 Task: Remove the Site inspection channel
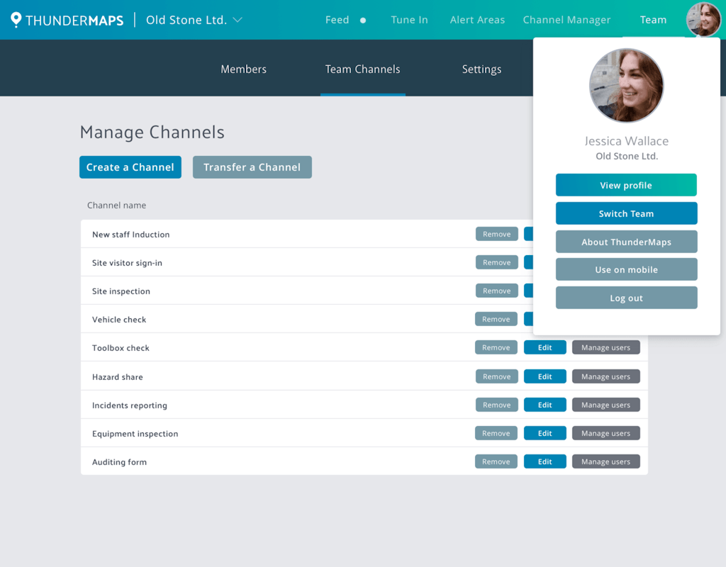coord(497,290)
